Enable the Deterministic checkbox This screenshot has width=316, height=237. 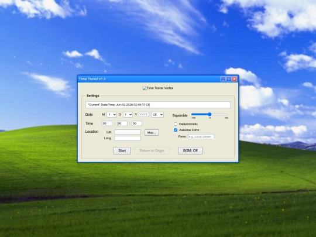click(176, 124)
